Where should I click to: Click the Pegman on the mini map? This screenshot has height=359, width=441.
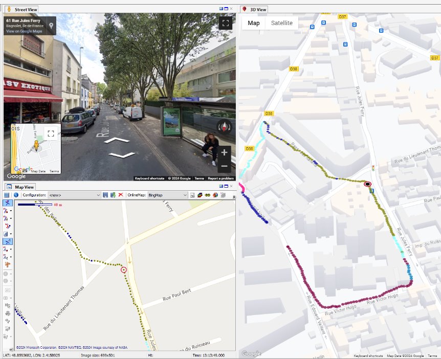coord(36,146)
